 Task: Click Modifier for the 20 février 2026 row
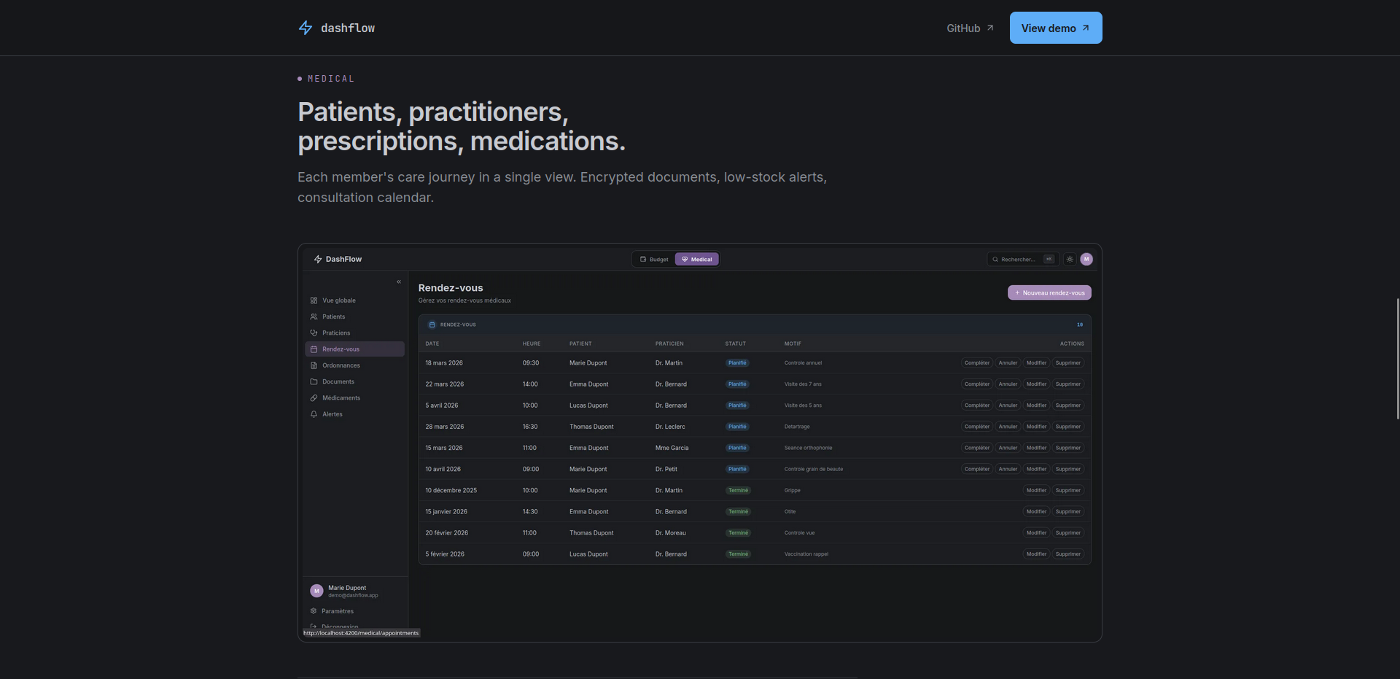(1036, 532)
